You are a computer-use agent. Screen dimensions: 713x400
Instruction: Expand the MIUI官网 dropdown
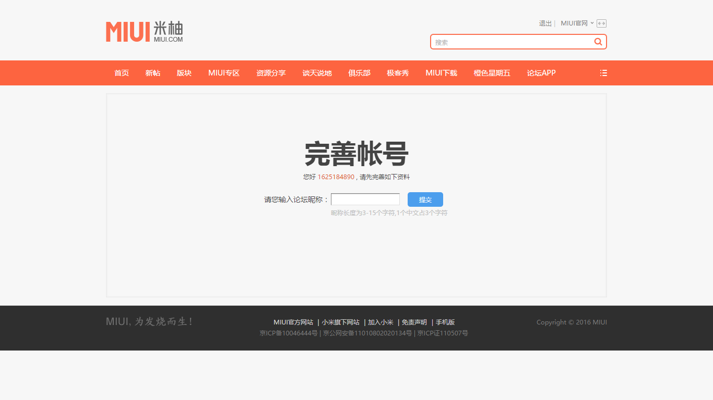[577, 23]
